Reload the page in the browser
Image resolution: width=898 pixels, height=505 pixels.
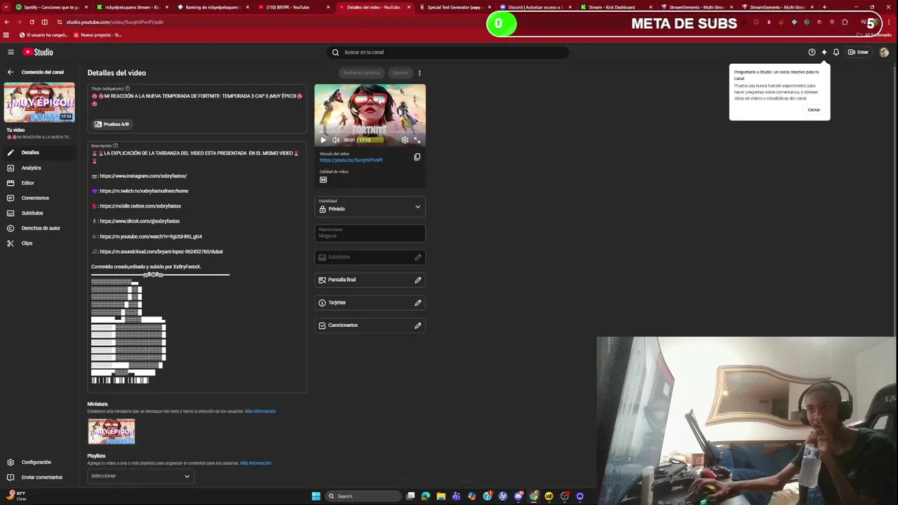pyautogui.click(x=32, y=22)
